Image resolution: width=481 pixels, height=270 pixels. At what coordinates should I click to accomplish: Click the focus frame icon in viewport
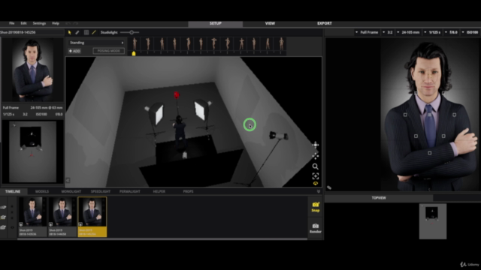point(316,176)
